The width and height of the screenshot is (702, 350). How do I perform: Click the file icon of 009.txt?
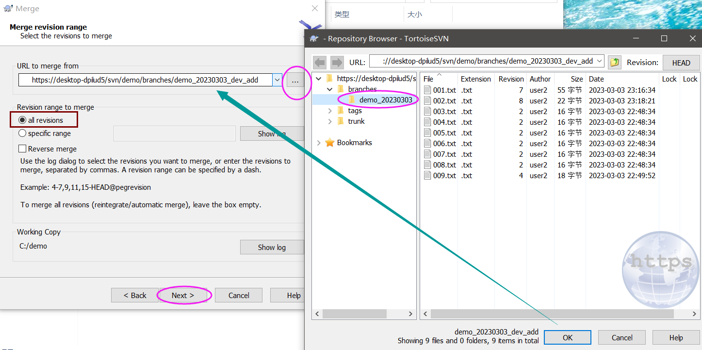[x=427, y=176]
